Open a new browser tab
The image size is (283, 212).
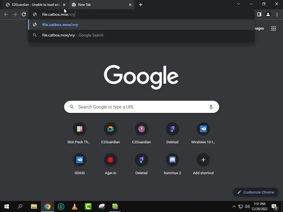[x=141, y=5]
